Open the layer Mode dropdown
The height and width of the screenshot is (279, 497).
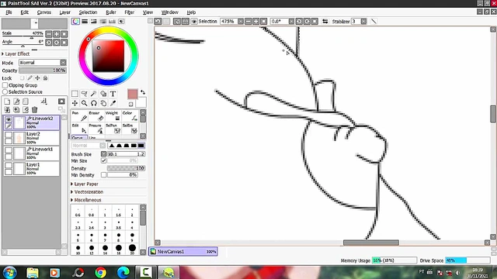pyautogui.click(x=63, y=62)
